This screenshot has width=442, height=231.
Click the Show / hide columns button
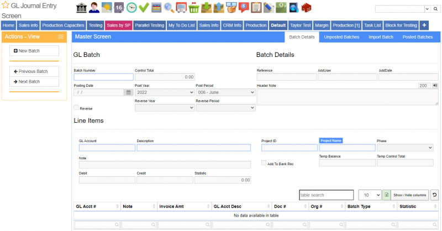(x=409, y=195)
